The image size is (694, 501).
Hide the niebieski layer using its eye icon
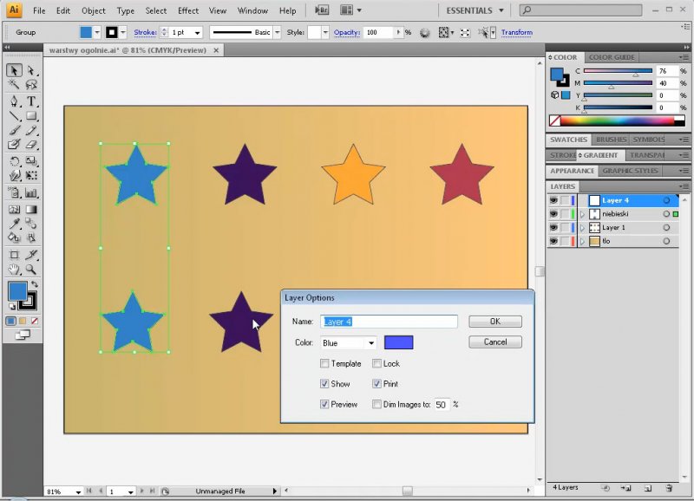(x=553, y=214)
